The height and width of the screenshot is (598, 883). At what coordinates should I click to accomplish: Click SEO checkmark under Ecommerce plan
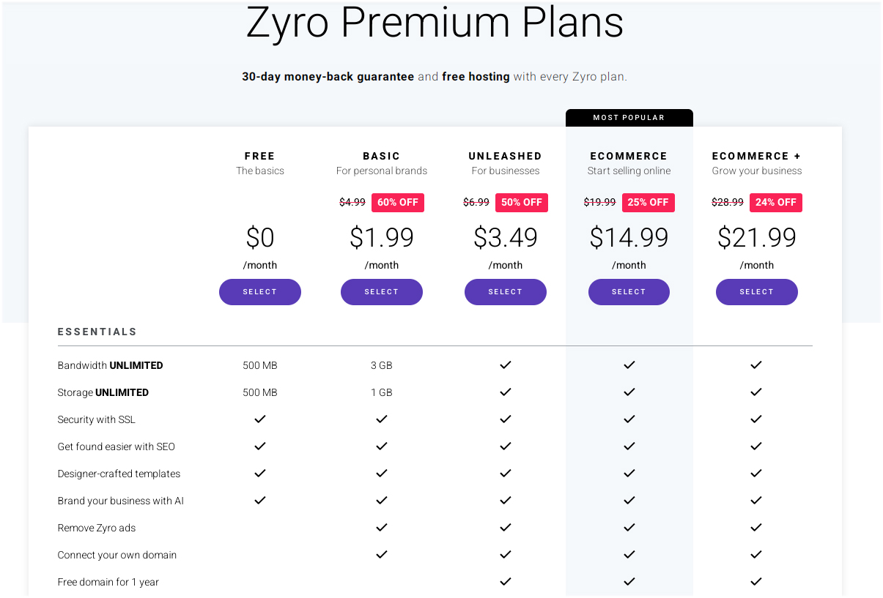[x=629, y=446]
